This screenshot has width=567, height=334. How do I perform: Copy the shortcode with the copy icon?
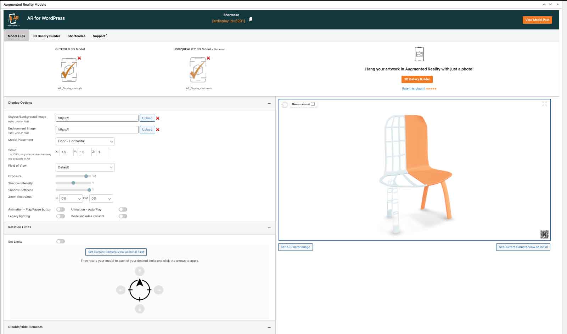click(x=251, y=19)
